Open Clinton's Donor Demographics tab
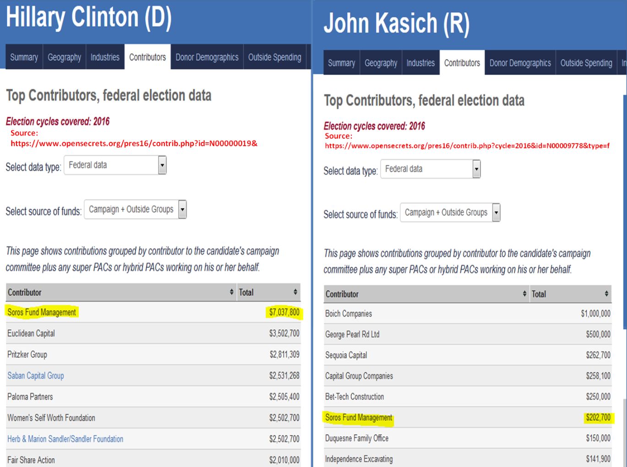The width and height of the screenshot is (627, 467). tap(207, 57)
